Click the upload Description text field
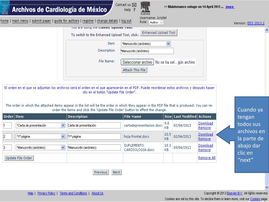 pos(147,51)
